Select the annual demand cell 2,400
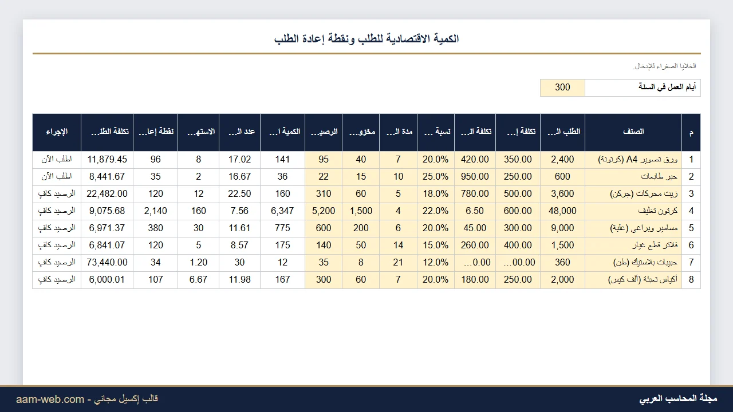Image resolution: width=733 pixels, height=412 pixels. [562, 160]
